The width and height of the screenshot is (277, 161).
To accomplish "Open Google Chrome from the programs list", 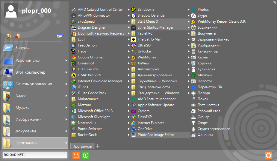I will 90,57.
